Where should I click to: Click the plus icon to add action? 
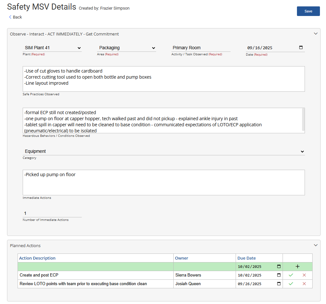pyautogui.click(x=298, y=267)
